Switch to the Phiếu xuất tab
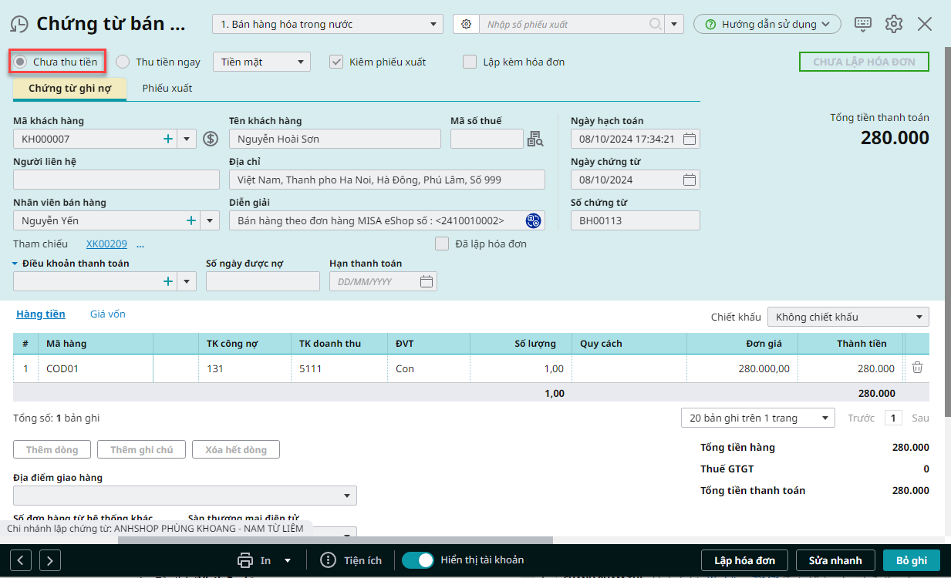This screenshot has height=578, width=951. coord(167,89)
